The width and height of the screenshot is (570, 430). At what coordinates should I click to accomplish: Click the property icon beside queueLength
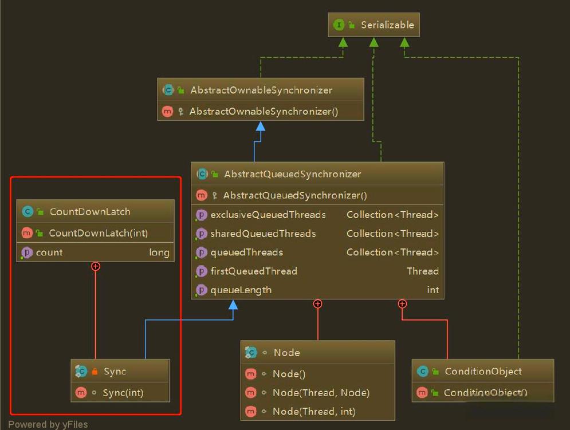tap(201, 290)
